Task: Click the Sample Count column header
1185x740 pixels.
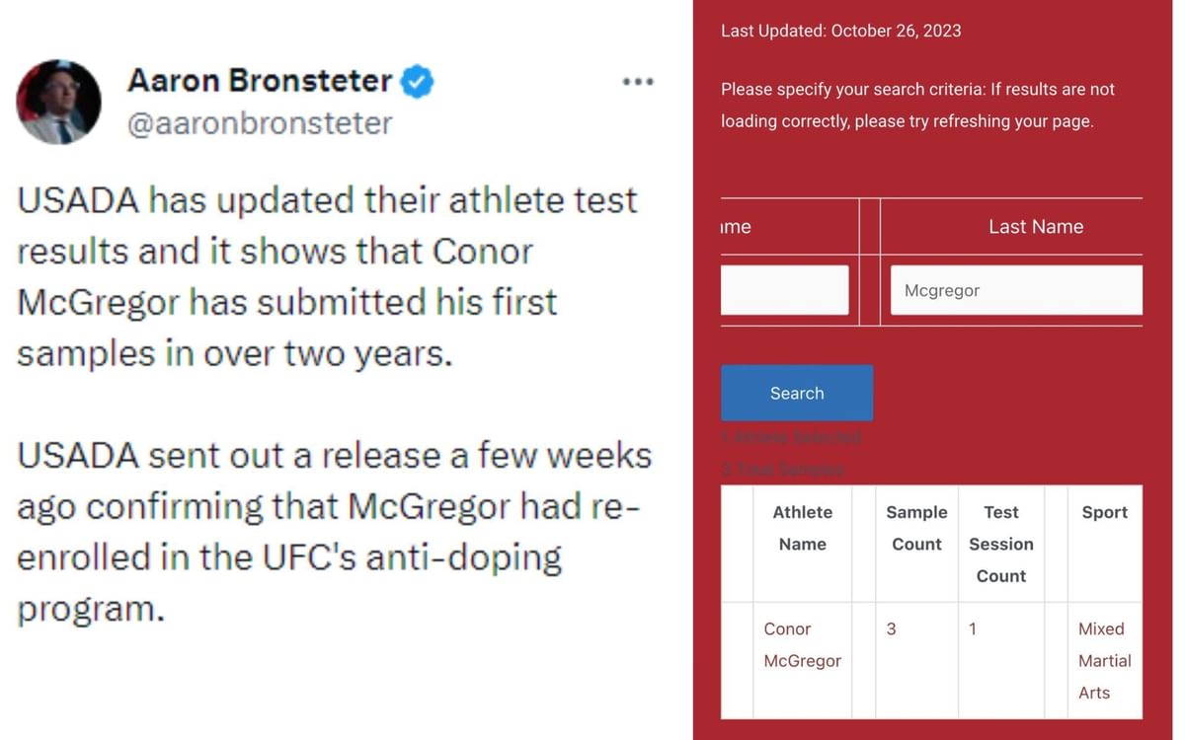Action: coord(916,528)
